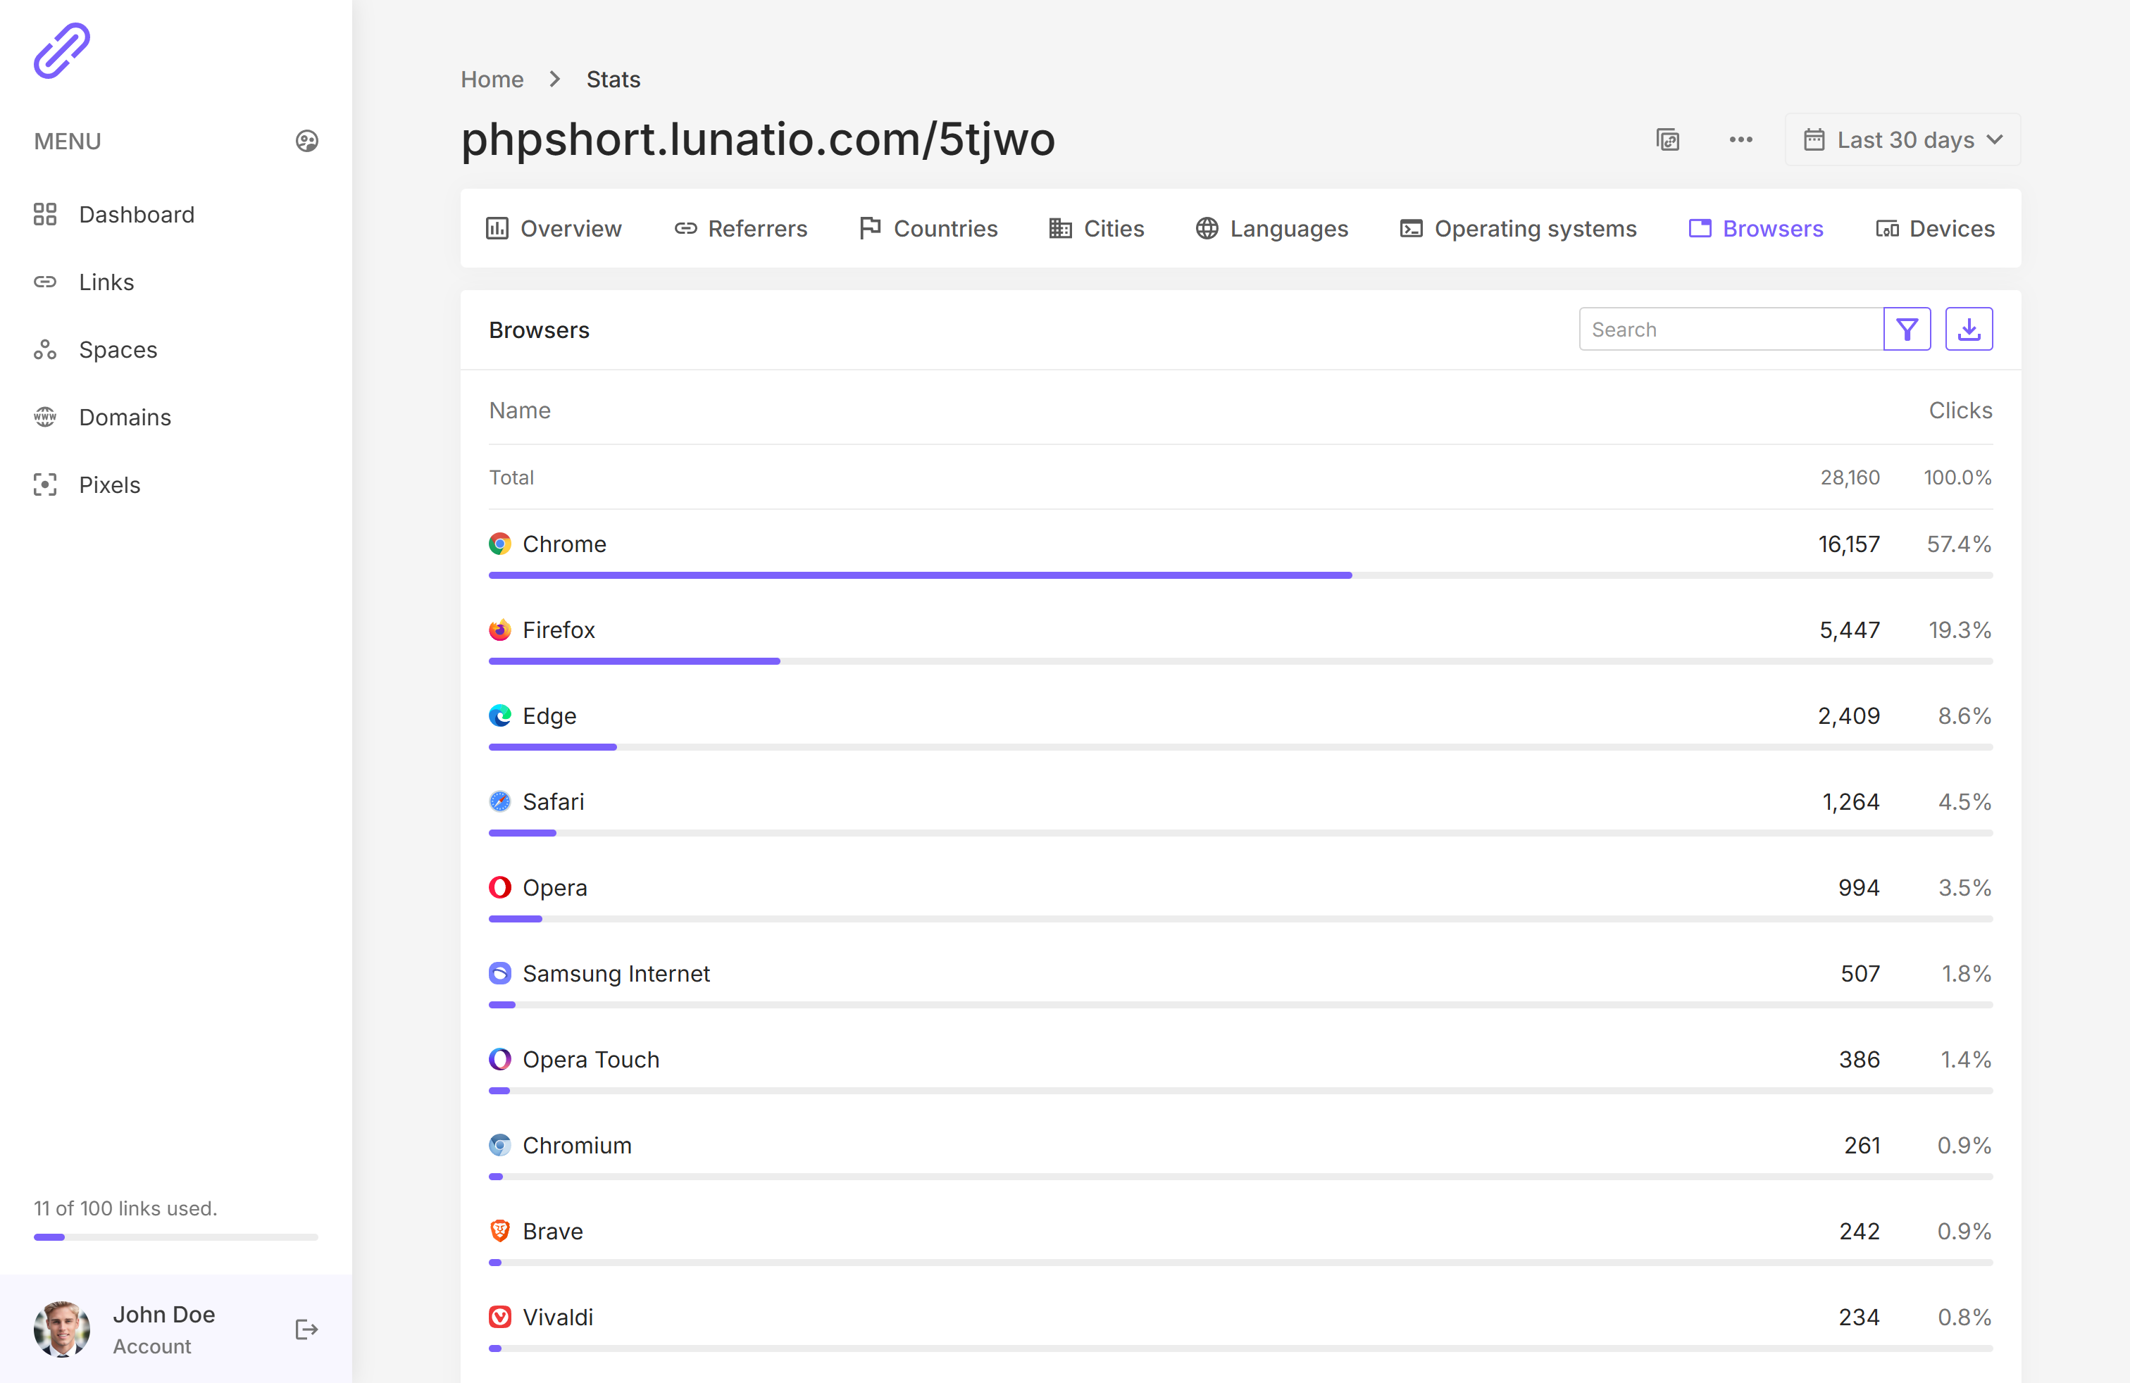
Task: Go to Home in the breadcrumb
Action: [x=492, y=80]
